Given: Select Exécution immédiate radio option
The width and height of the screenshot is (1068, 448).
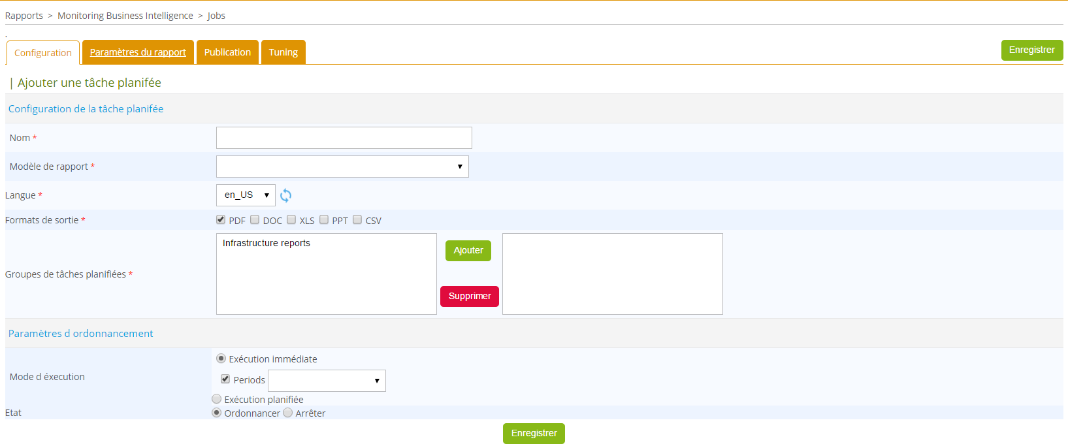Looking at the screenshot, I should click(x=221, y=359).
